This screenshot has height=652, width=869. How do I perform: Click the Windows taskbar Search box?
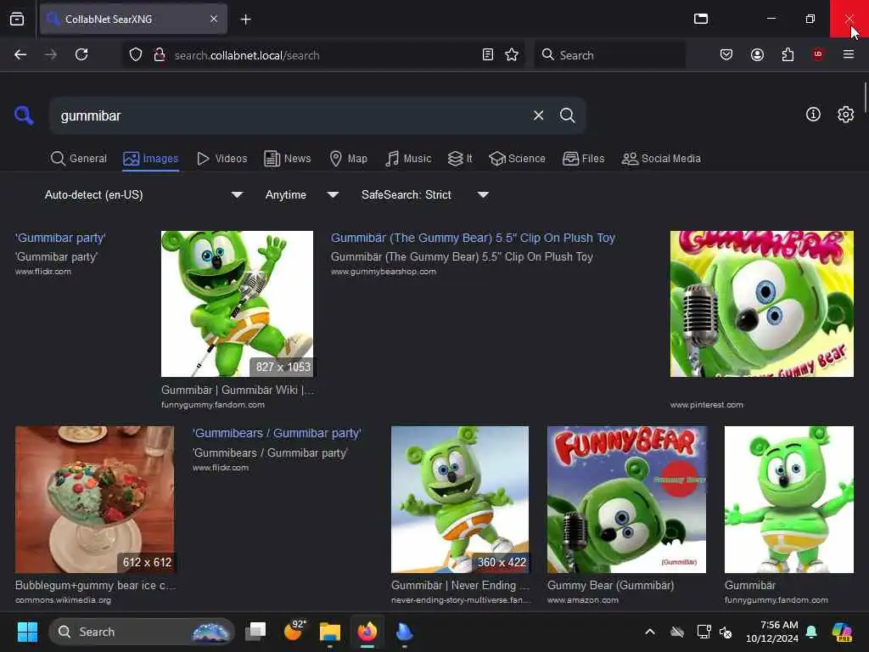click(142, 632)
